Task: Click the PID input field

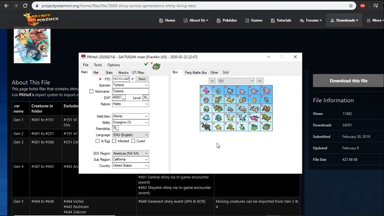Action: click(x=121, y=79)
